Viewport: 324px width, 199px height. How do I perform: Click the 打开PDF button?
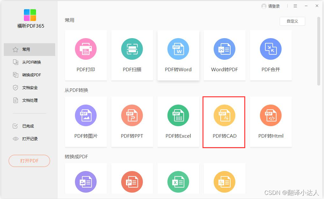click(29, 161)
